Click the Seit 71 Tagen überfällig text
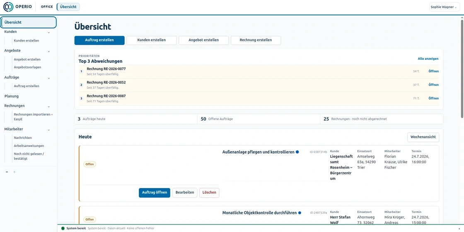 click(x=103, y=101)
